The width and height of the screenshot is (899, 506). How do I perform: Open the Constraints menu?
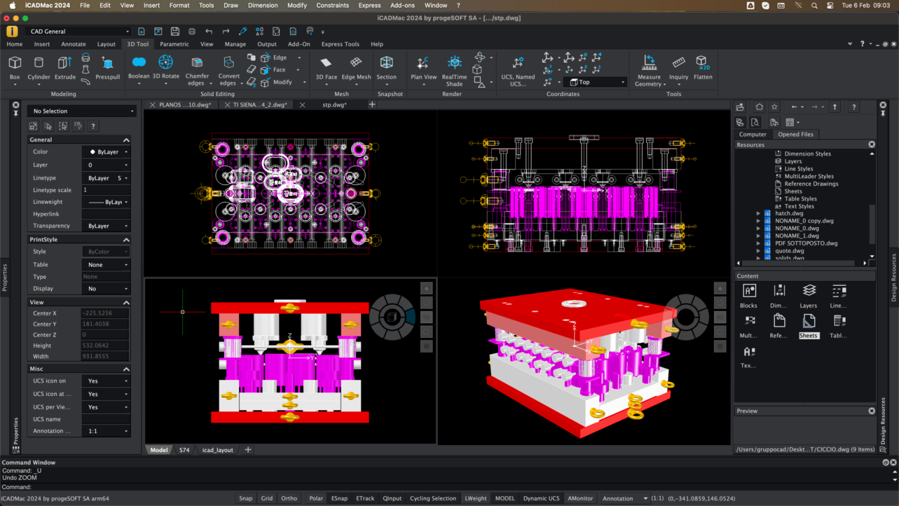point(332,5)
